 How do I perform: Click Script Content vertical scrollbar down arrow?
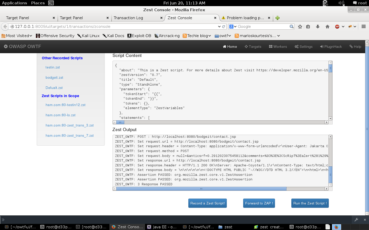click(330, 118)
